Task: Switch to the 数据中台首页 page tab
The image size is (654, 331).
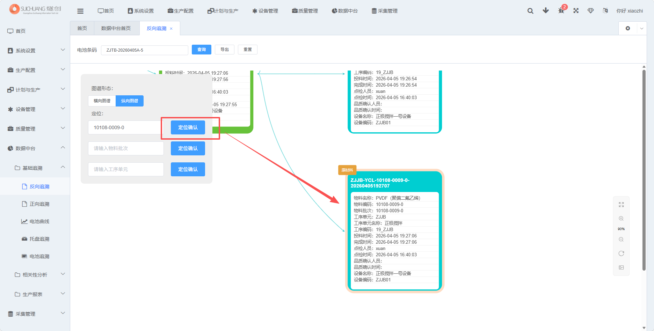Action: click(x=116, y=28)
